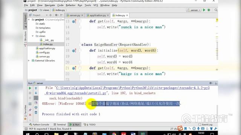
Task: Close the index.py editor tab
Action: pyautogui.click(x=127, y=15)
